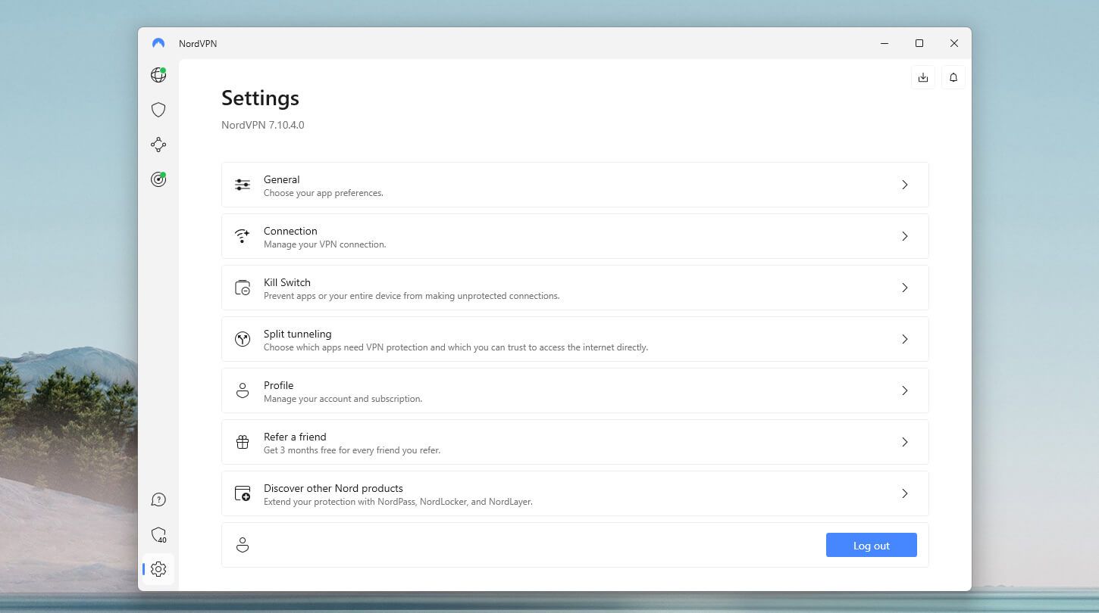Click 'Choose your app preferences.' description
1099x613 pixels.
click(324, 193)
